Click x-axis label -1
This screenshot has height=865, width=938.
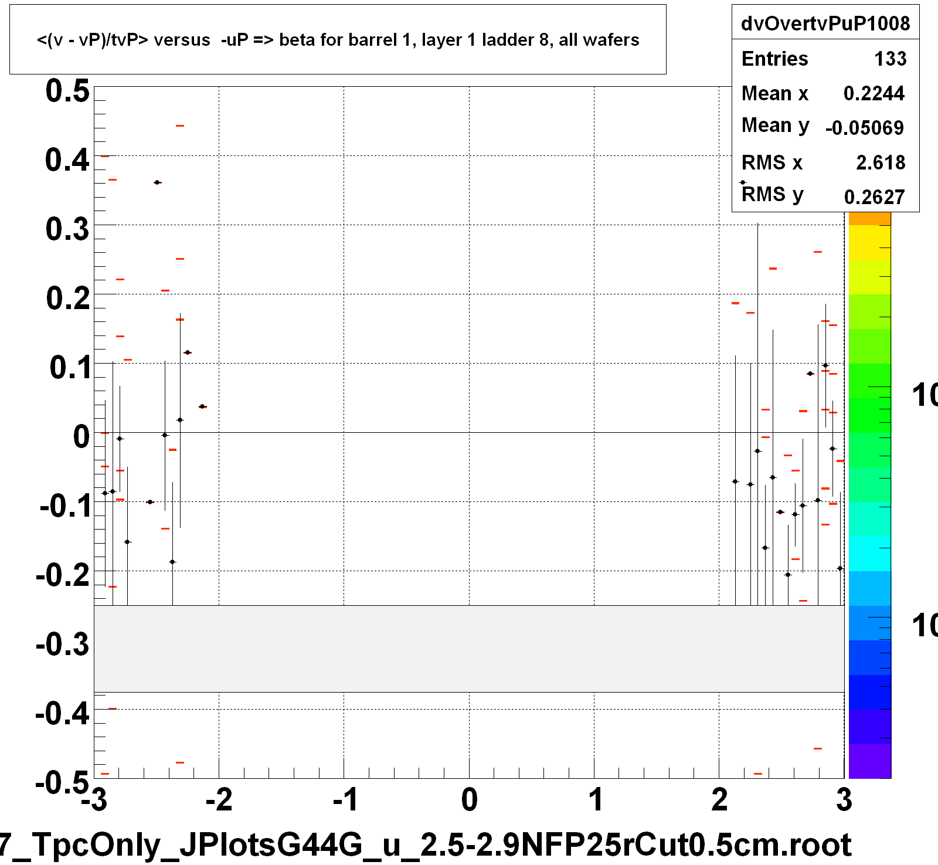tap(345, 800)
